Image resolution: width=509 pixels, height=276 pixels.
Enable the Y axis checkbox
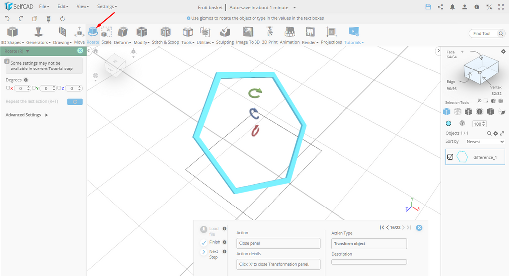click(34, 88)
